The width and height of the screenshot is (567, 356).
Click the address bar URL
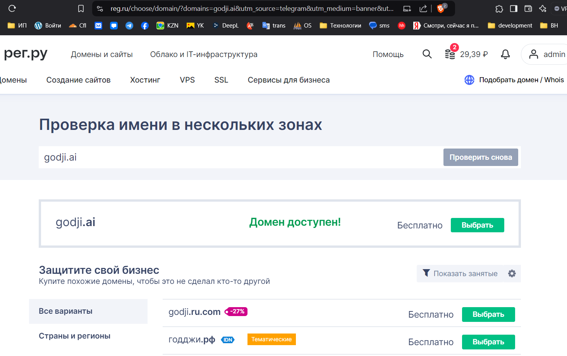click(x=252, y=9)
